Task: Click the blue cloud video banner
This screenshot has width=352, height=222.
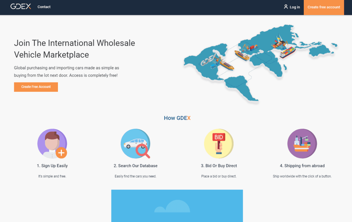Action: pyautogui.click(x=177, y=206)
